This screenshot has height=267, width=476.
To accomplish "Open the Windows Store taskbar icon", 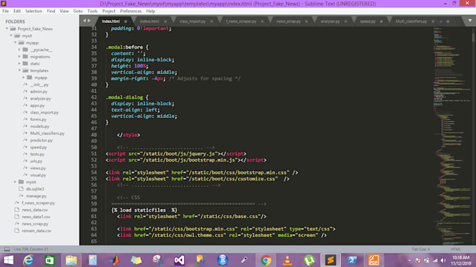I will 50,260.
